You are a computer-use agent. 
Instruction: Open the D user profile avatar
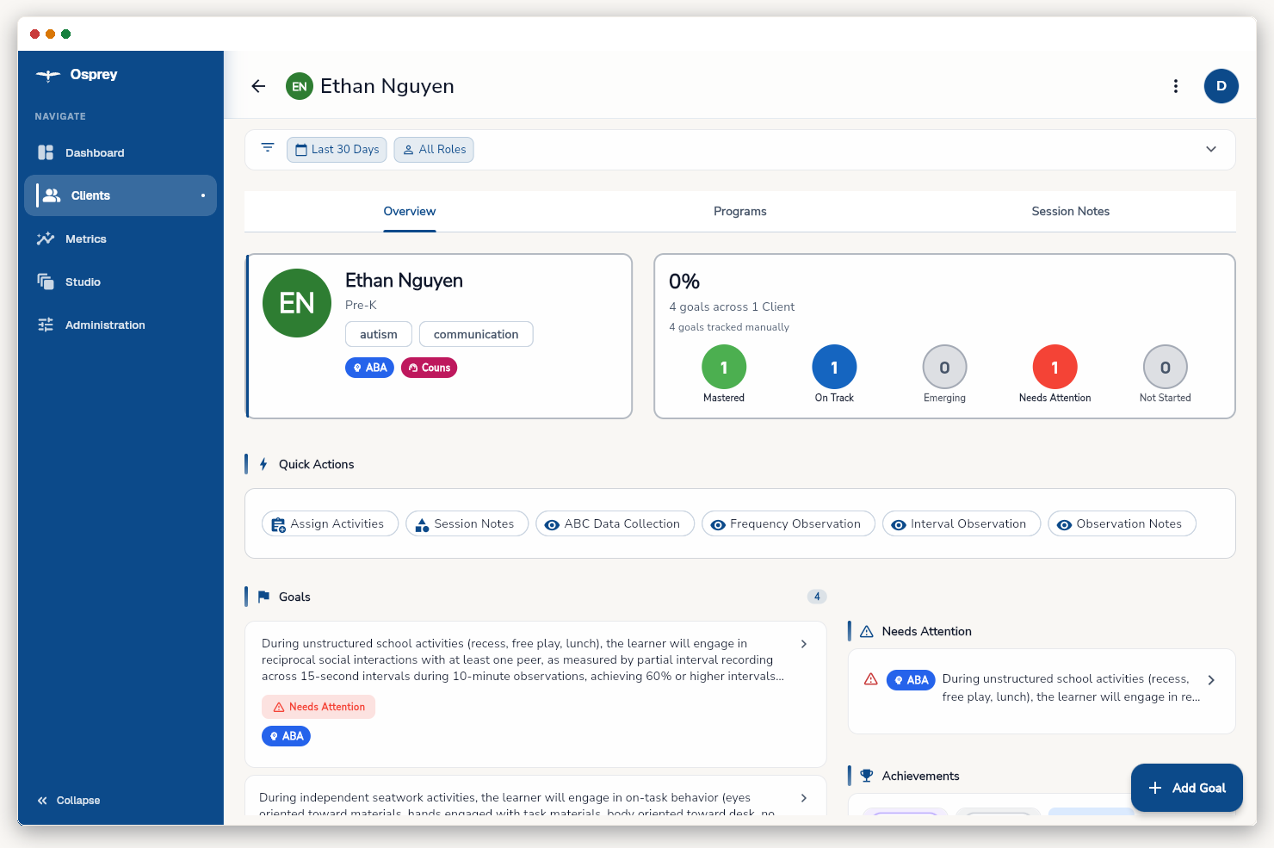1221,86
